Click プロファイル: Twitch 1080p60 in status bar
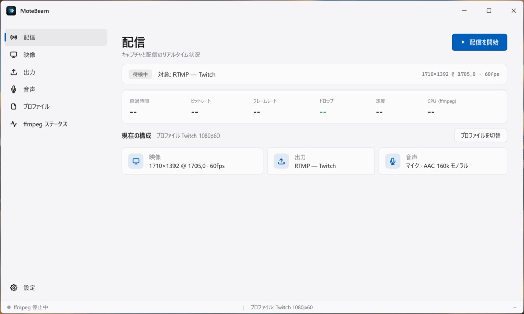Viewport: 524px width, 314px height. tap(281, 307)
